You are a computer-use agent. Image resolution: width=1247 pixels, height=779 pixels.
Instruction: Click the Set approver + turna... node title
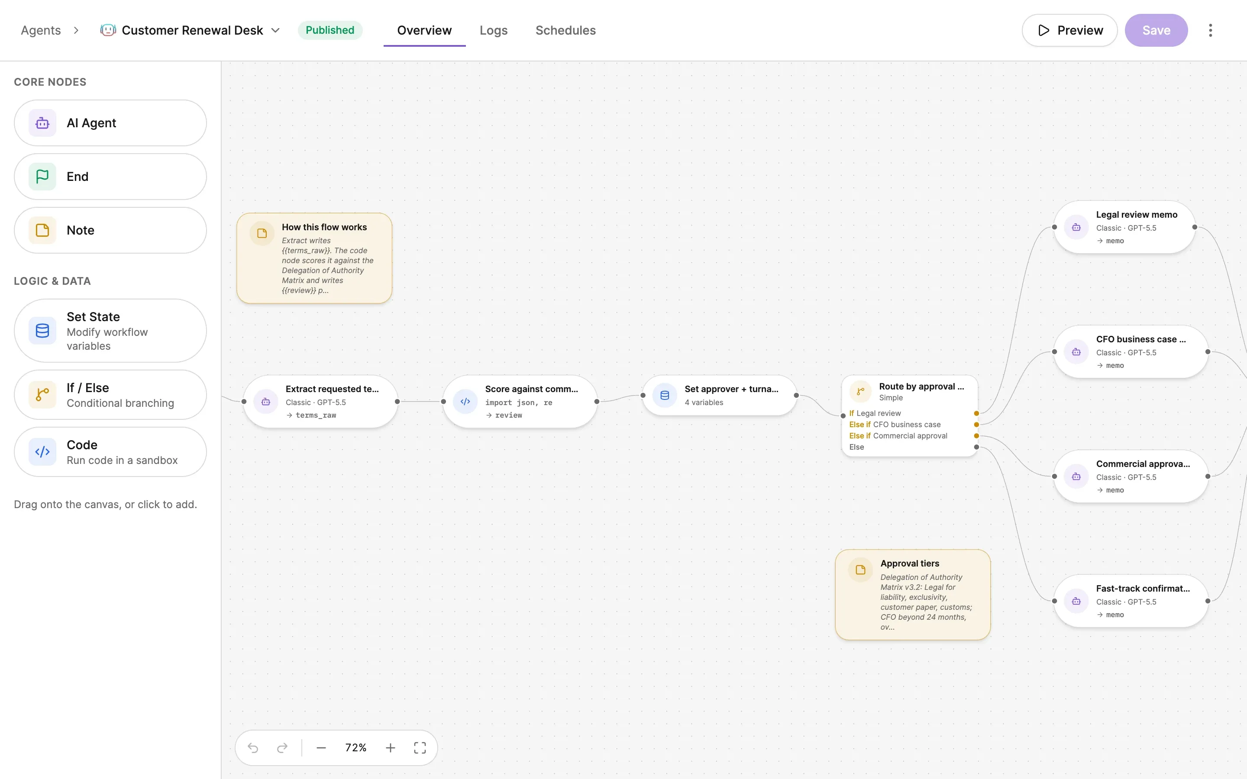(731, 389)
